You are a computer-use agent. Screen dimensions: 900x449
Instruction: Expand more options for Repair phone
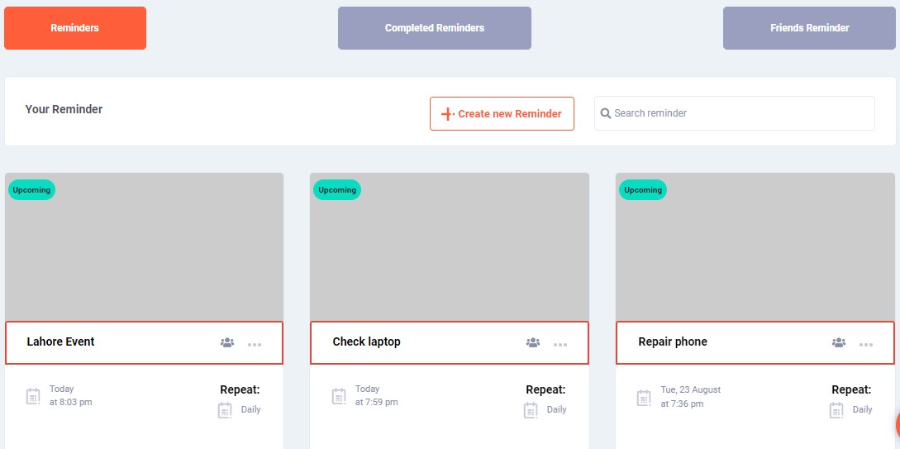pos(866,344)
